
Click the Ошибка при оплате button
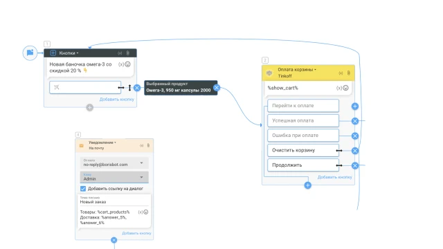click(x=303, y=136)
